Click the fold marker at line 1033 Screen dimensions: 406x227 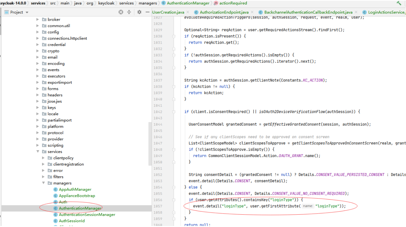(174, 55)
